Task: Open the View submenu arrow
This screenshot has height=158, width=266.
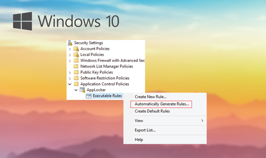Action: 202,121
